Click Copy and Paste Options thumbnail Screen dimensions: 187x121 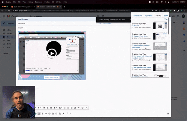[160, 36]
